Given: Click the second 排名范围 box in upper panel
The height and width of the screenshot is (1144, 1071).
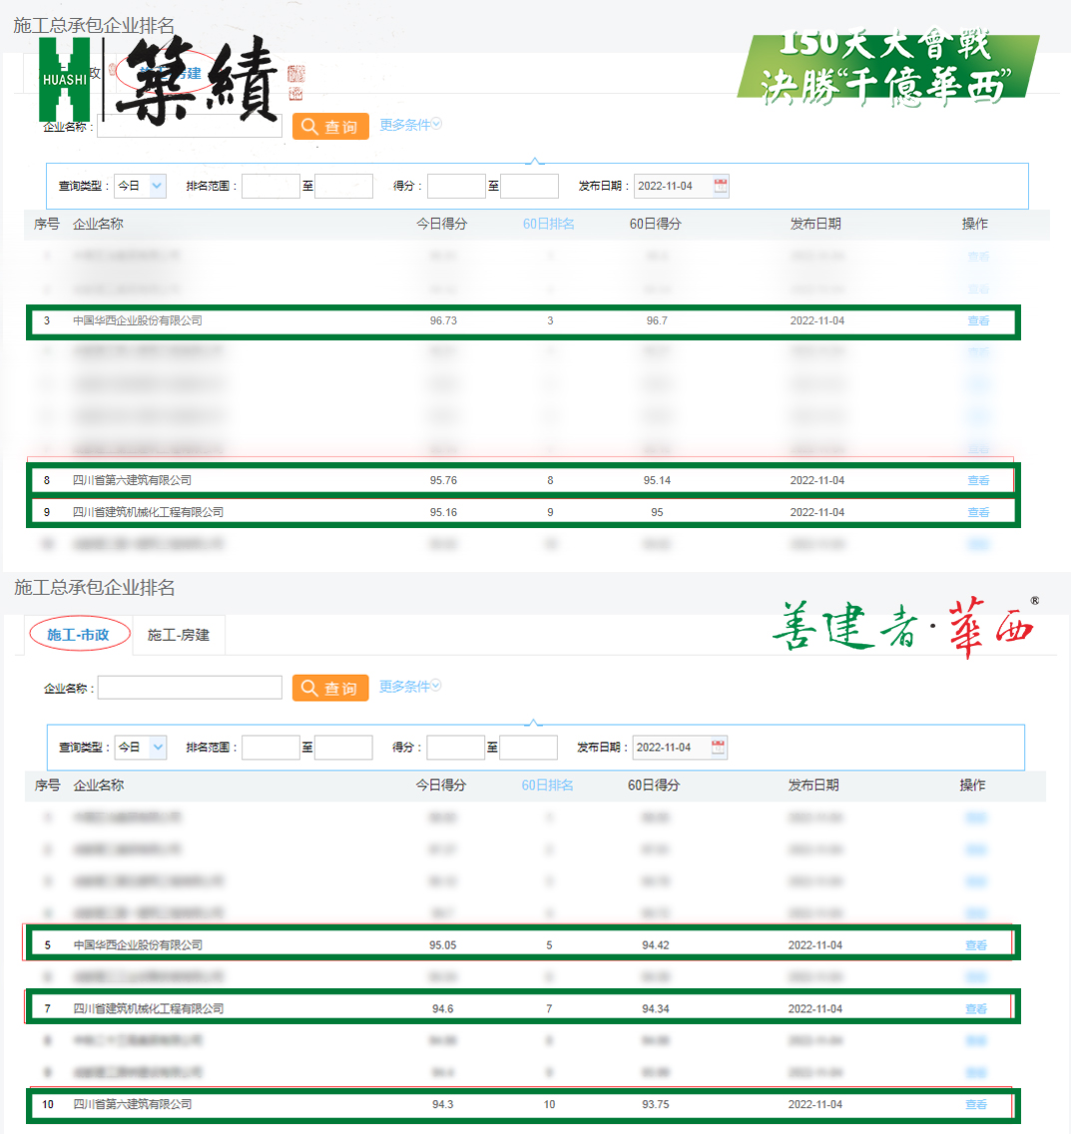Looking at the screenshot, I should pos(343,186).
